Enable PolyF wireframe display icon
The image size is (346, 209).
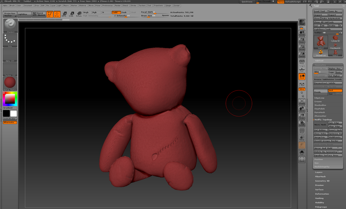(x=302, y=131)
